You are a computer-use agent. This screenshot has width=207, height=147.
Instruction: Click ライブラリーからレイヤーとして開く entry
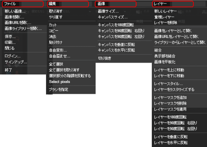(180, 42)
